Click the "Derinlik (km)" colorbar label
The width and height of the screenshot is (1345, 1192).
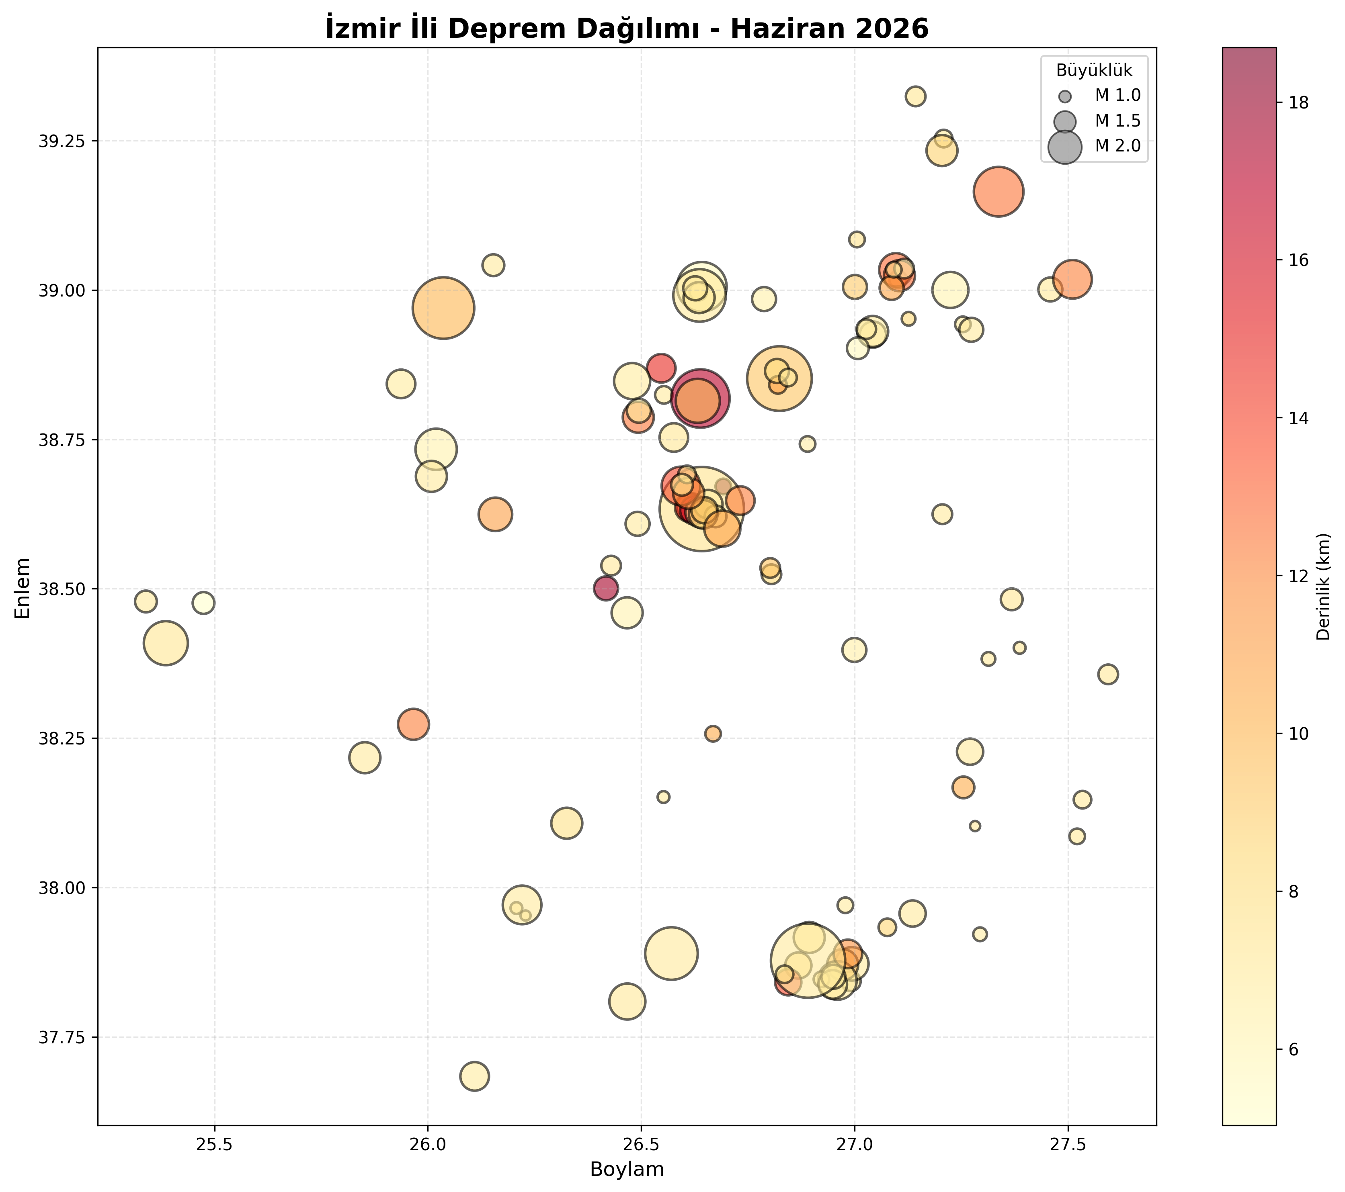(x=1322, y=587)
